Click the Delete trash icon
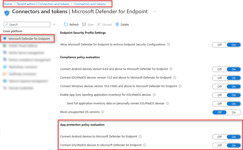 point(117,24)
